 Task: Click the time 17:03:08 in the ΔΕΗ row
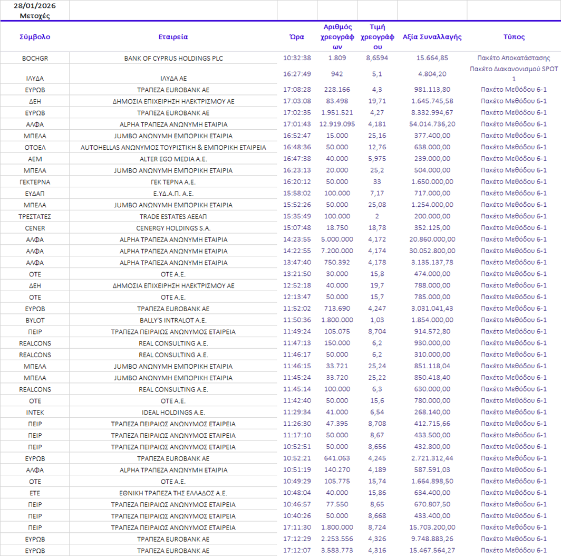pyautogui.click(x=297, y=101)
